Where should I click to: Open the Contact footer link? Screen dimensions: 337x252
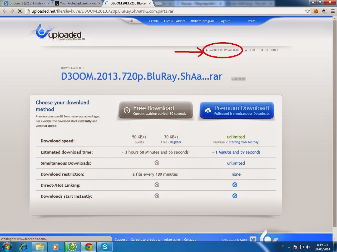(x=190, y=240)
